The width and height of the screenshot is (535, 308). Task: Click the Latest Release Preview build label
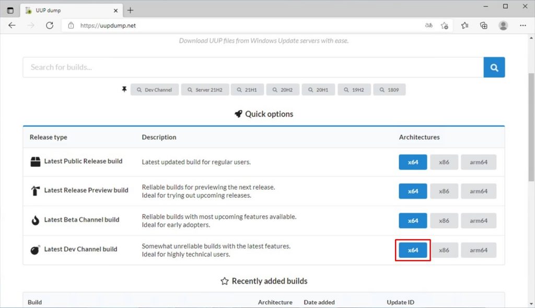tap(86, 190)
